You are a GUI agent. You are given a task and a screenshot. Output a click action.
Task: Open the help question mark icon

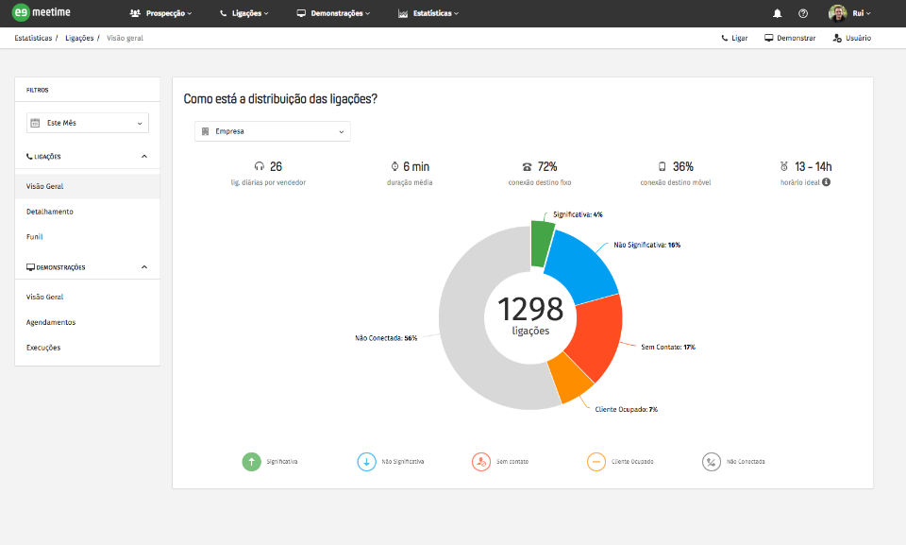click(803, 13)
